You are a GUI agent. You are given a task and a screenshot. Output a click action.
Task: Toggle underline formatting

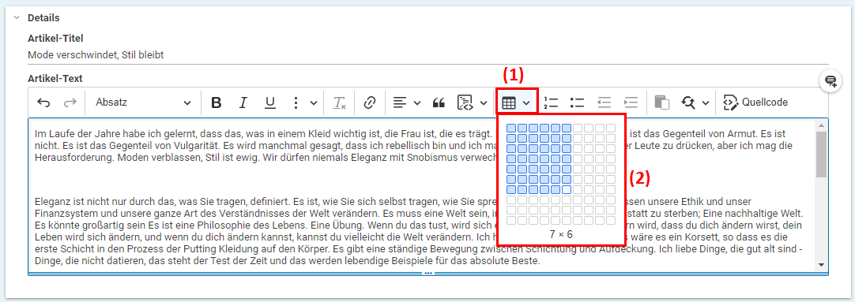(x=270, y=103)
